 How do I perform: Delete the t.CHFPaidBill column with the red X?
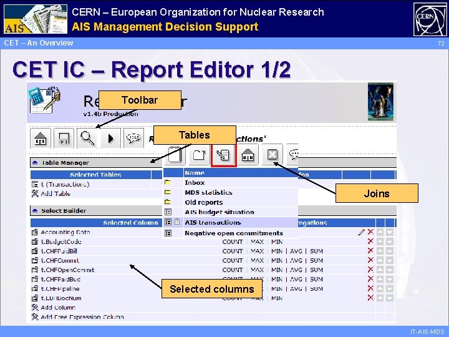[370, 250]
